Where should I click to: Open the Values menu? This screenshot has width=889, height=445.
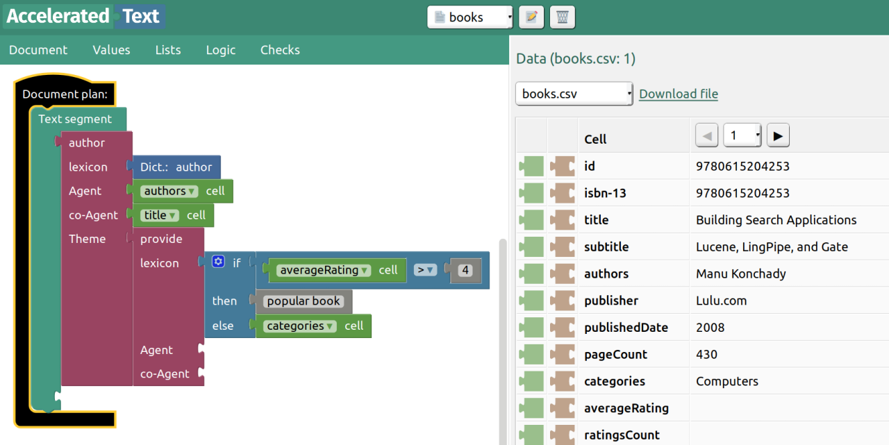click(x=111, y=50)
